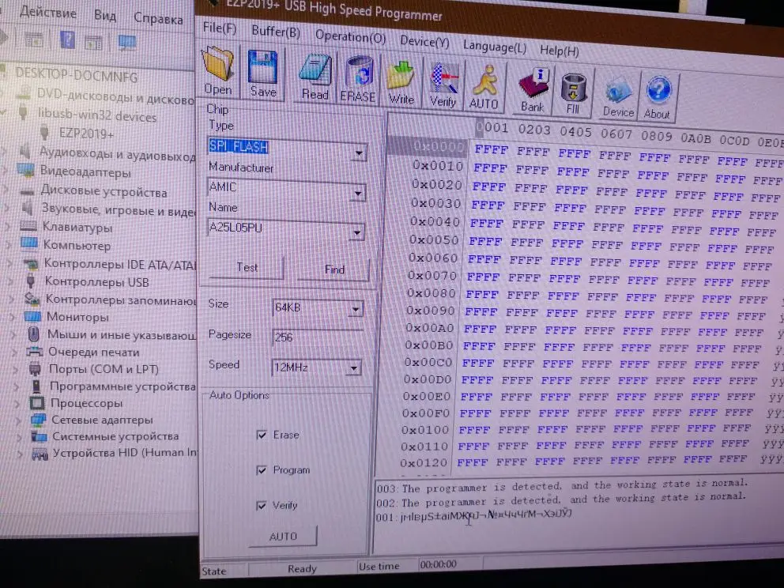
Task: Click the Find button
Action: pos(334,269)
